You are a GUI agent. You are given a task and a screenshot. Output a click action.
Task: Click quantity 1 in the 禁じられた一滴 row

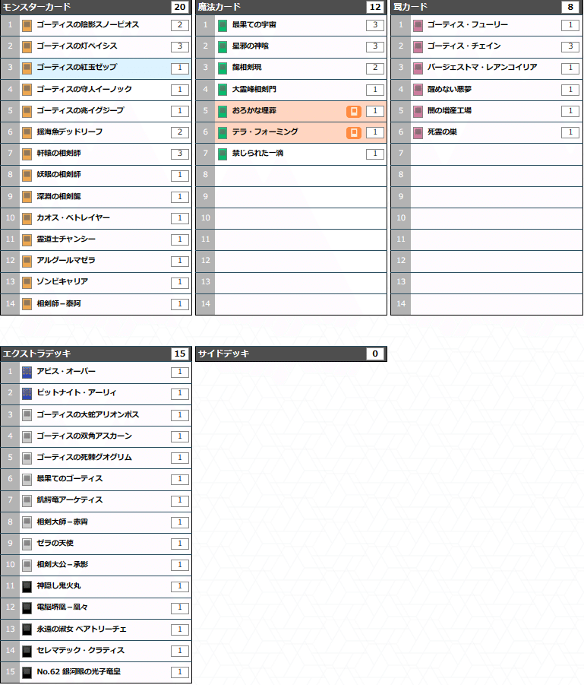click(375, 154)
